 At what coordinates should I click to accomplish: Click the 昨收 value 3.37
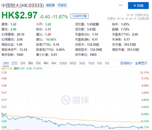(48, 30)
